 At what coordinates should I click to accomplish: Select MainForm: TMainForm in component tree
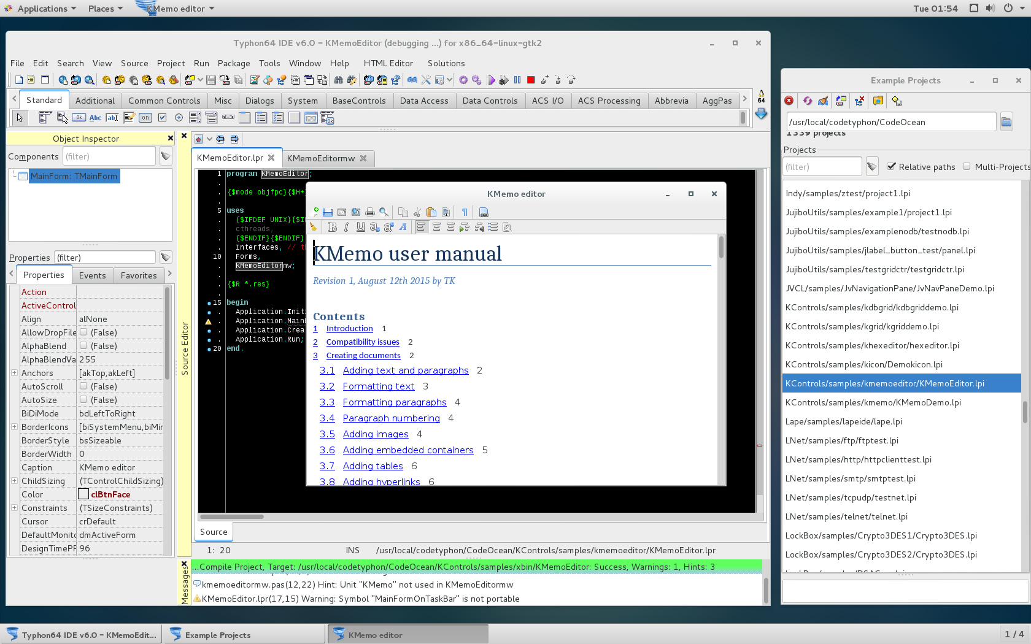coord(74,176)
